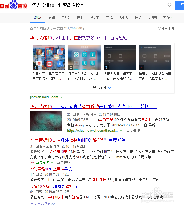This screenshot has height=207, width=184.
Task: Click text 1个回答 2018年09月12日
Action: point(50,174)
